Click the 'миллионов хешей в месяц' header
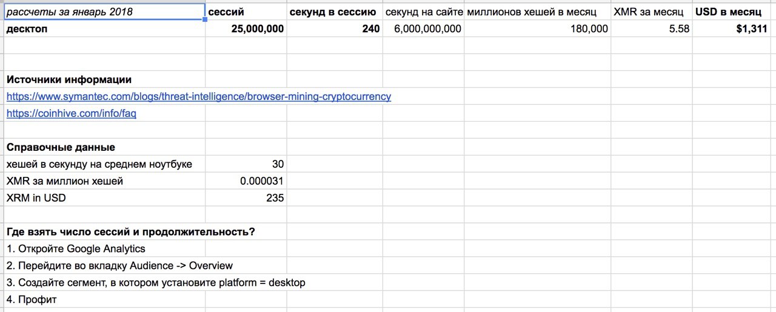The width and height of the screenshot is (776, 312). click(x=538, y=12)
